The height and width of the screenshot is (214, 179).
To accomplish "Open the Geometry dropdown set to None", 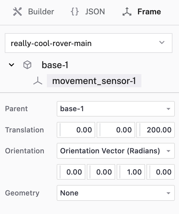I will point(115,193).
